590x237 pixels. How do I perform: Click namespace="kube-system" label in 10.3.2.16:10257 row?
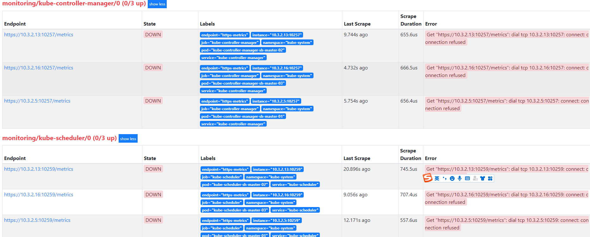tap(287, 76)
